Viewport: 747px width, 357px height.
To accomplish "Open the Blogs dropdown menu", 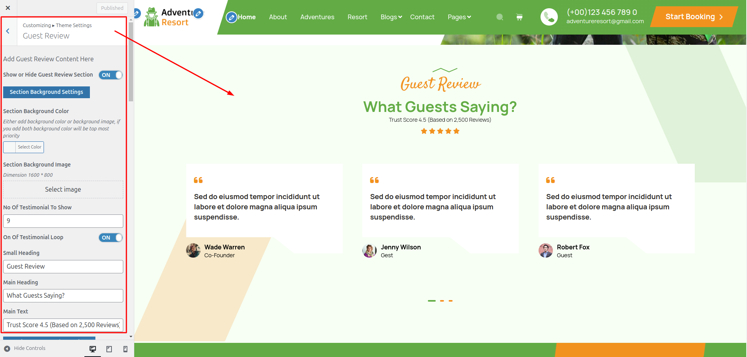I will (x=390, y=17).
